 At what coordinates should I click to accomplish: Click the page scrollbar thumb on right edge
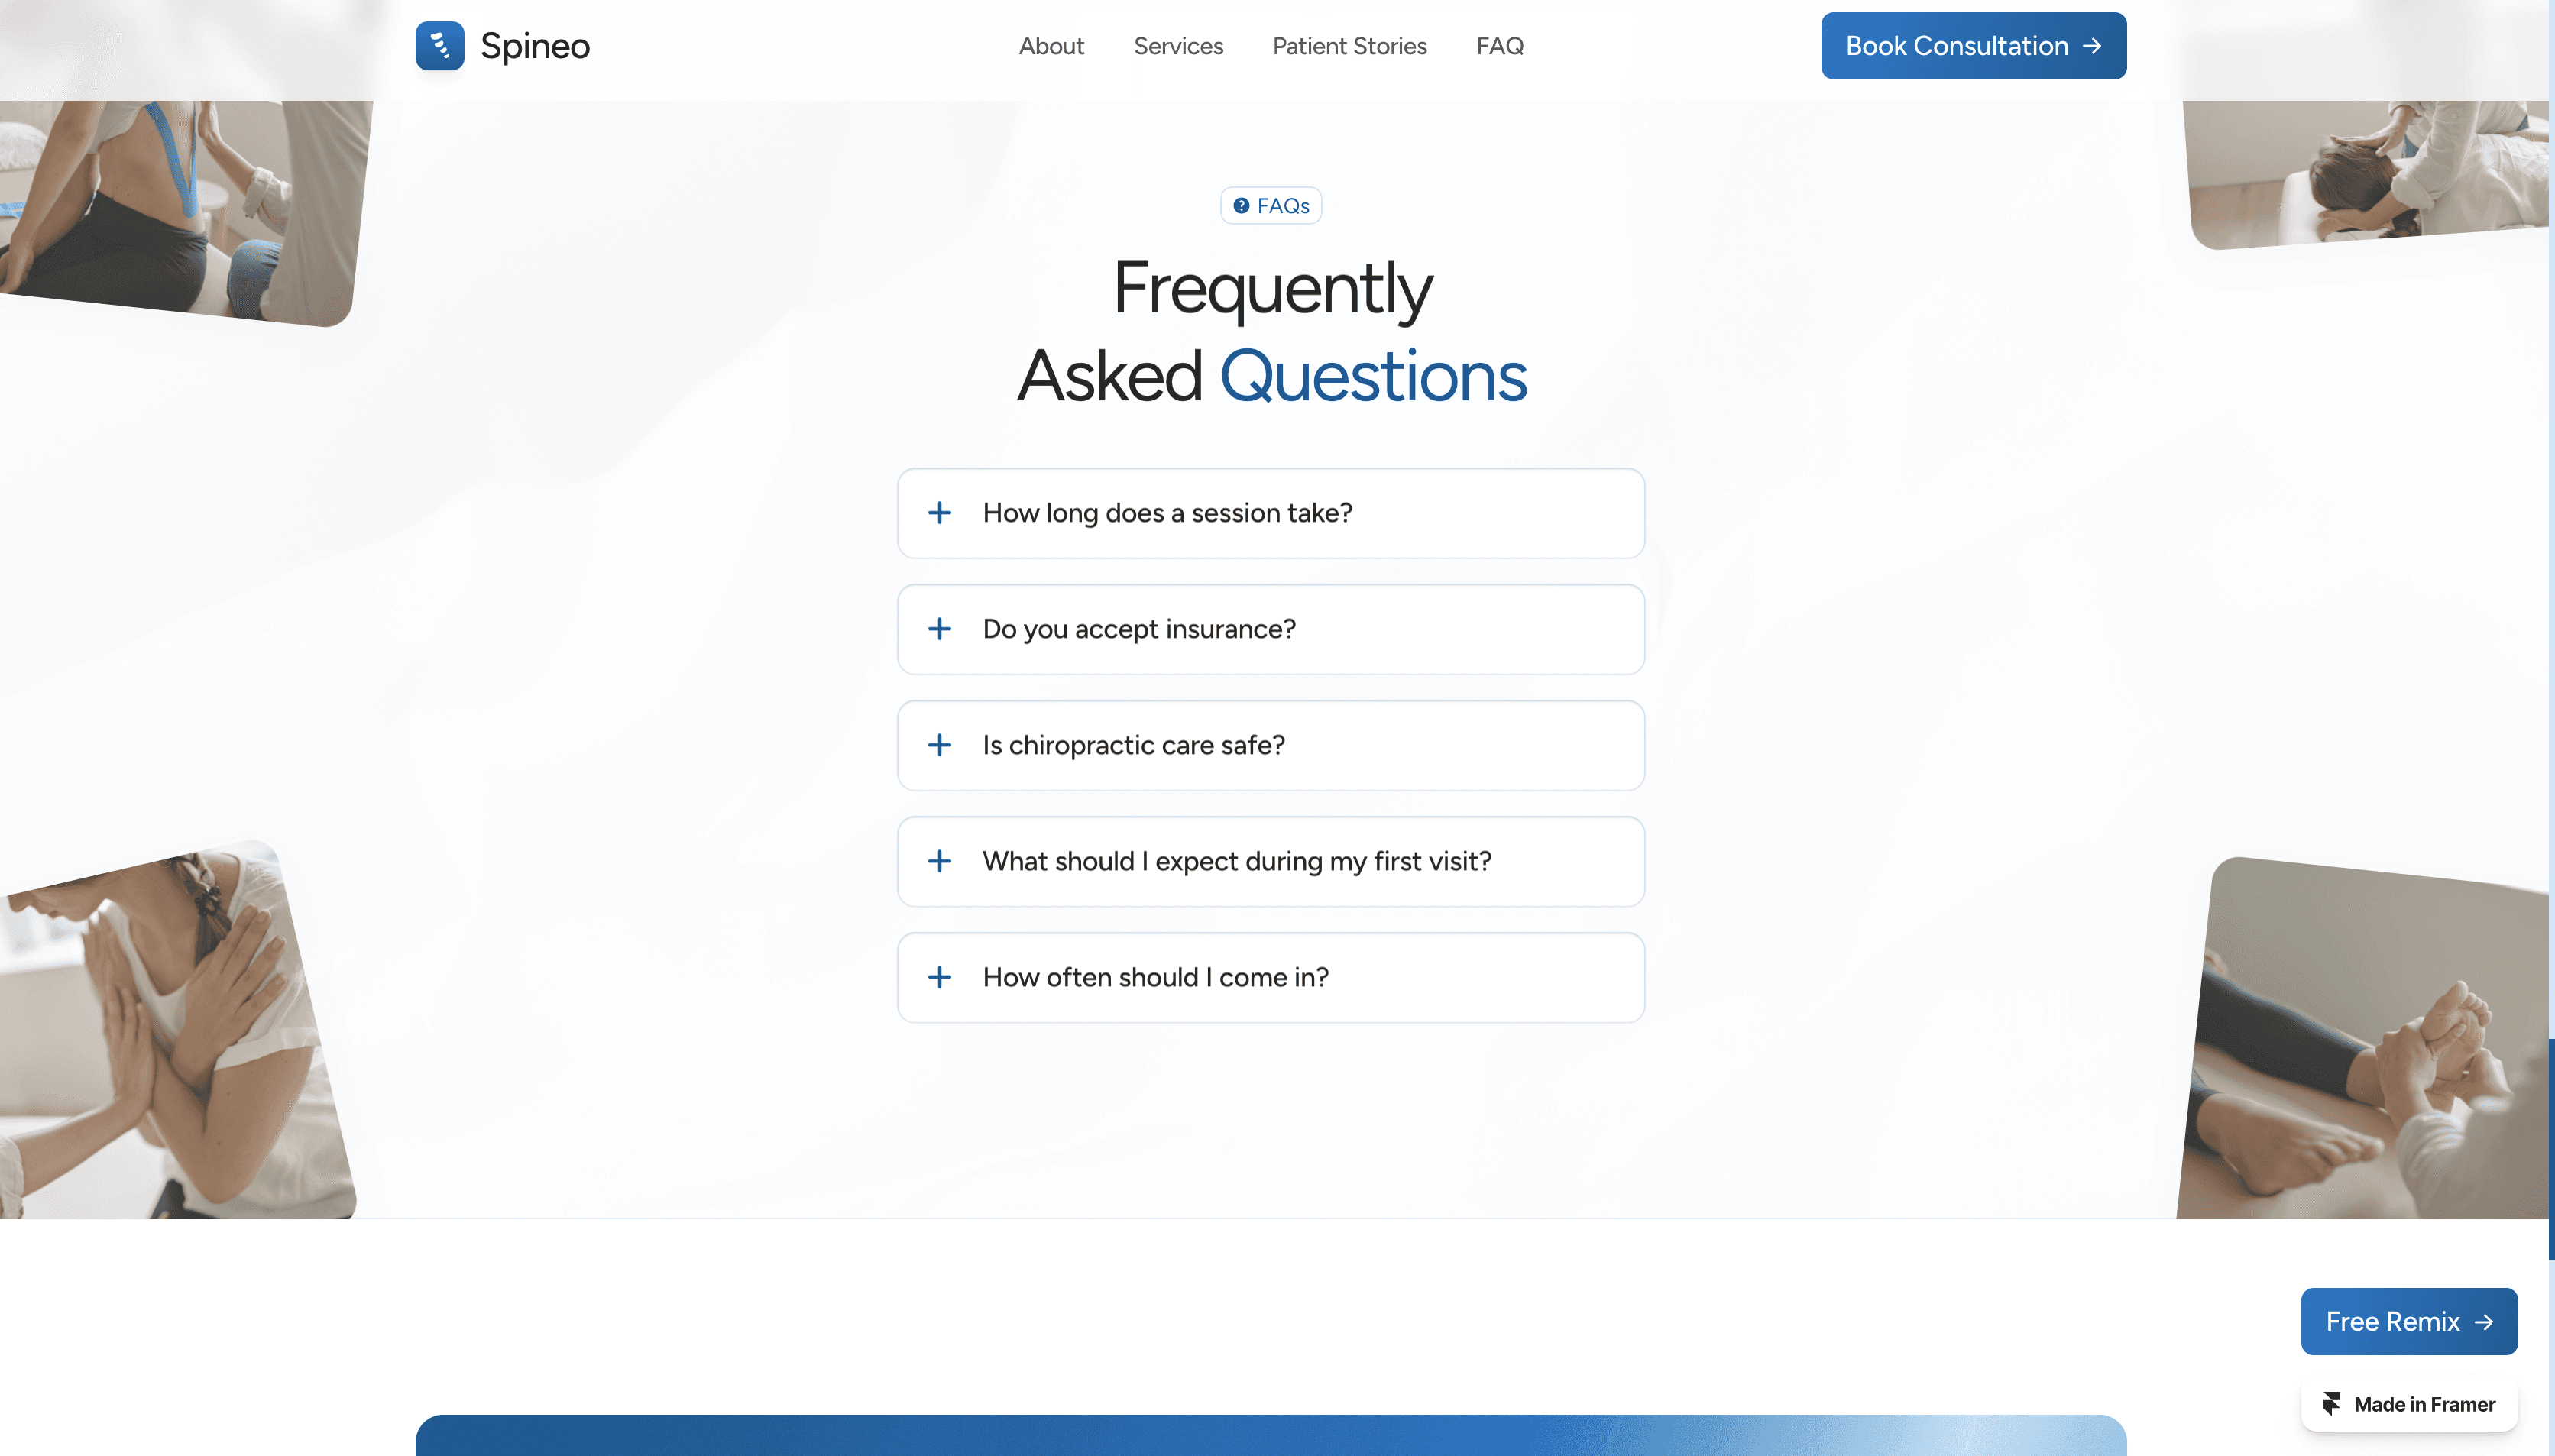(2551, 1148)
